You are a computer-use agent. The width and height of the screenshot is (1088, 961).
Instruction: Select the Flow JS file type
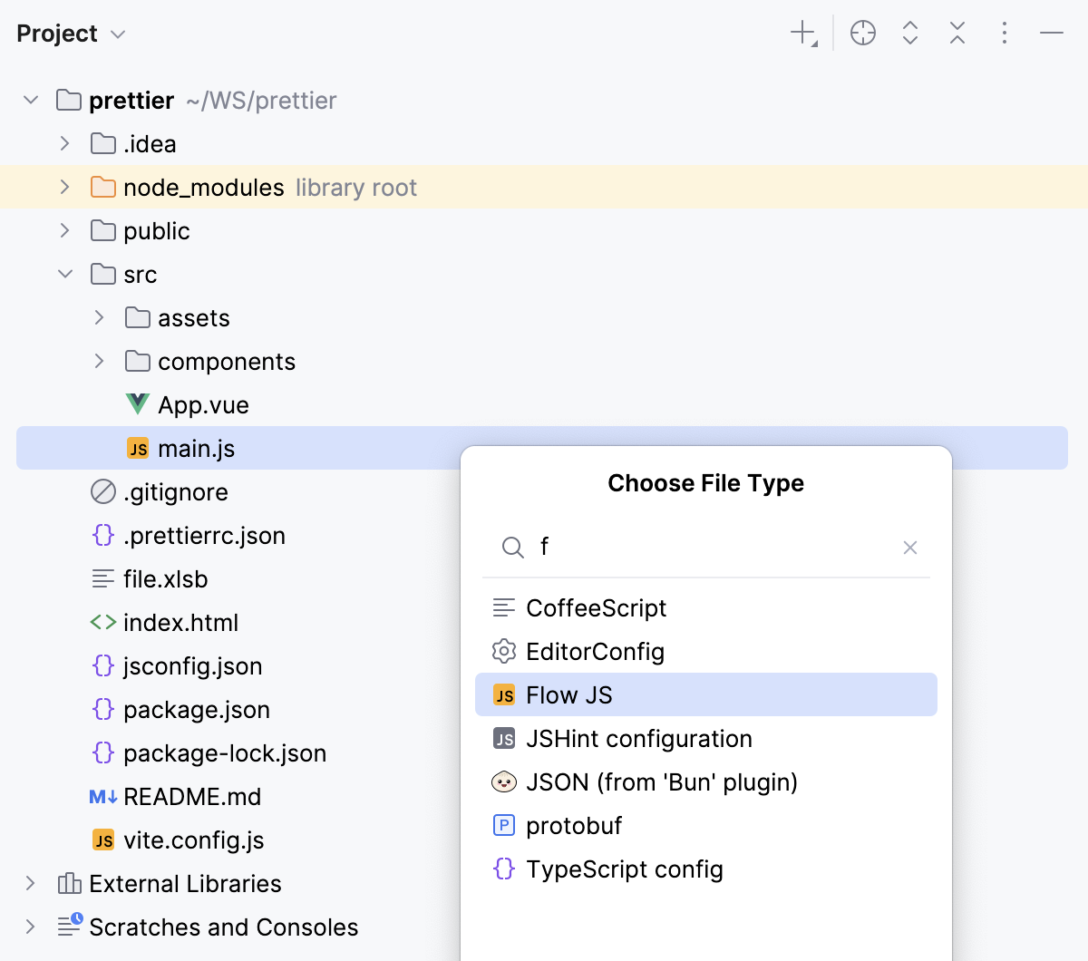click(x=569, y=694)
